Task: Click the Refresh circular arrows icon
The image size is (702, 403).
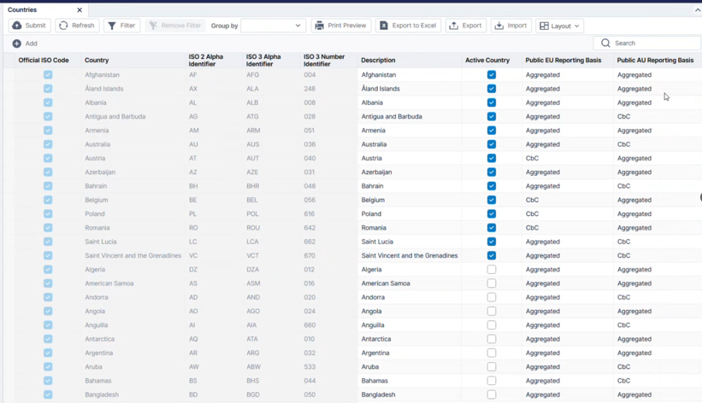Action: coord(63,26)
